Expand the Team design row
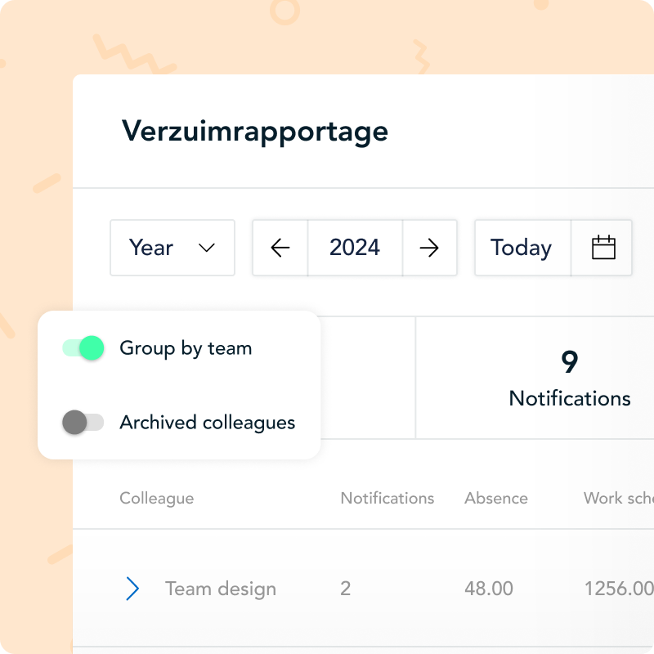This screenshot has width=654, height=654. [133, 589]
